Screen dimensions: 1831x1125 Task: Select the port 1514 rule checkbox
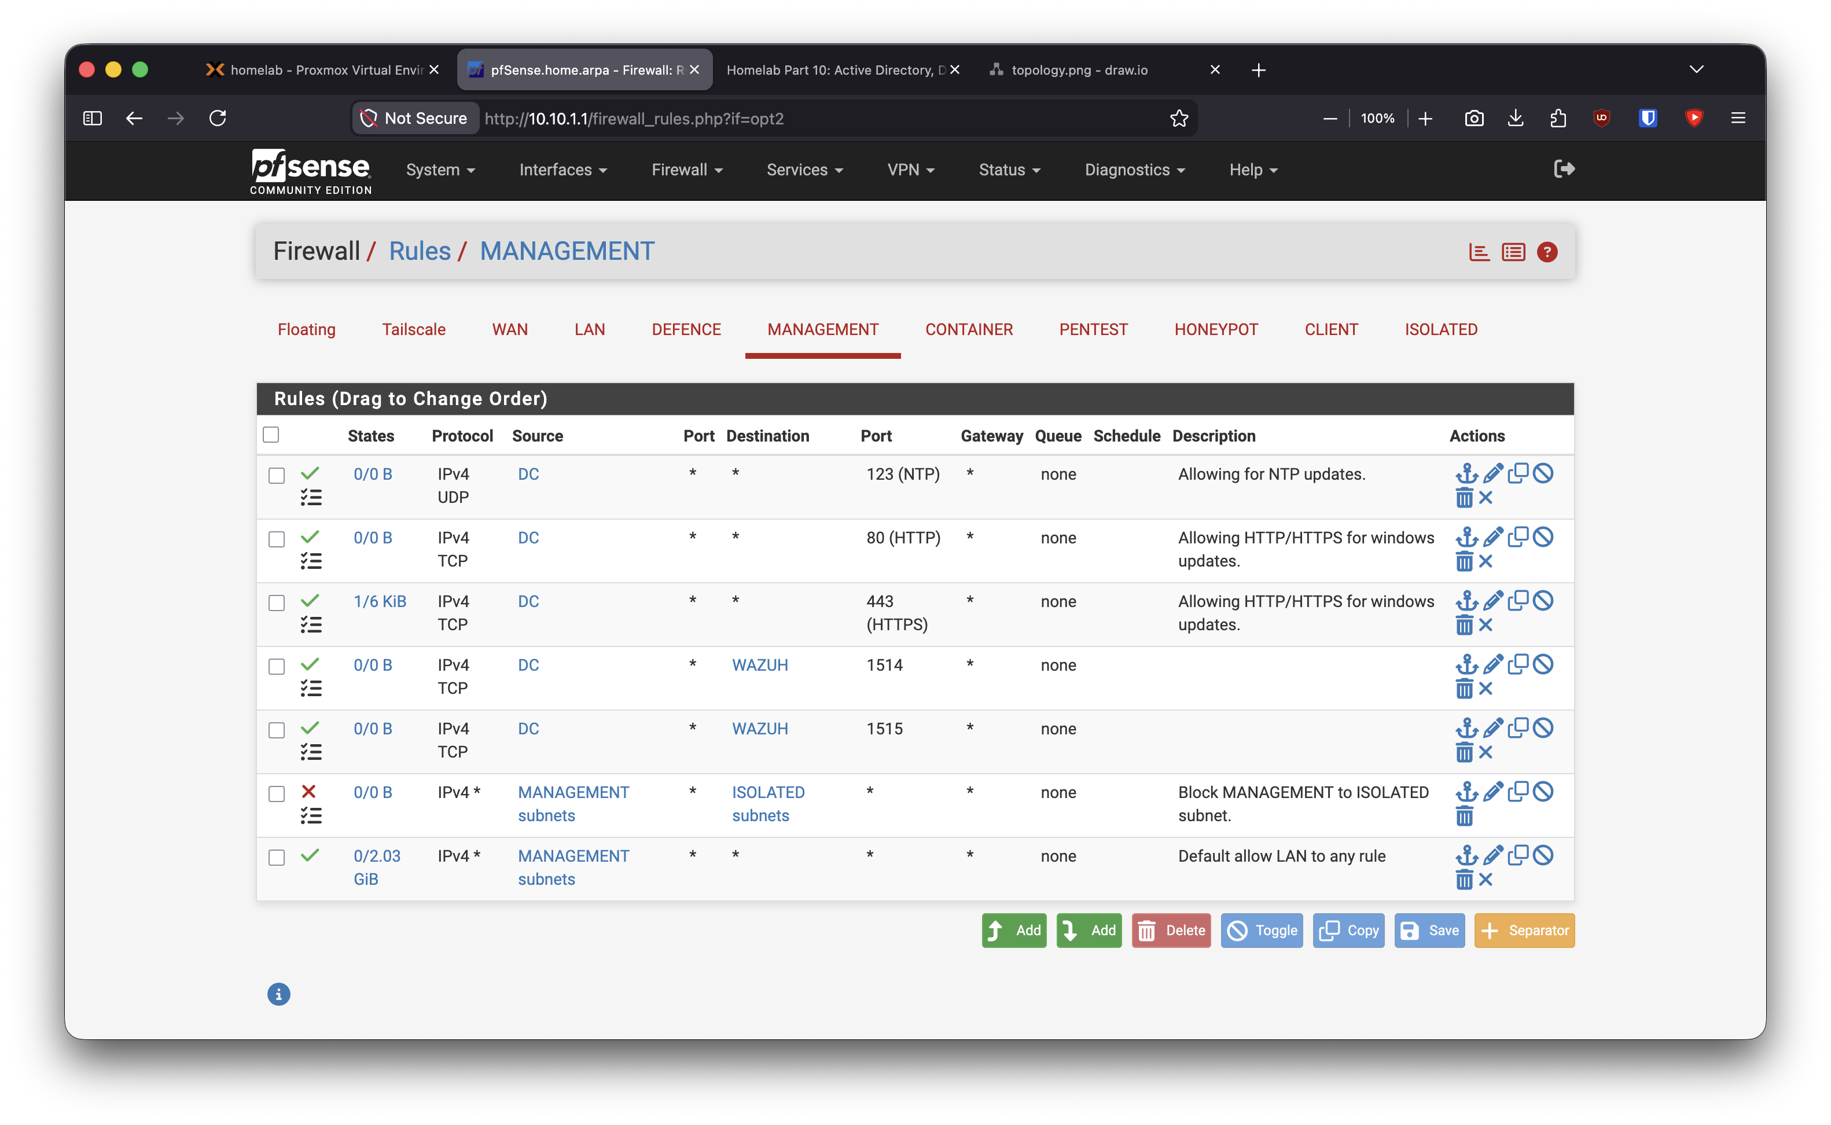tap(277, 667)
